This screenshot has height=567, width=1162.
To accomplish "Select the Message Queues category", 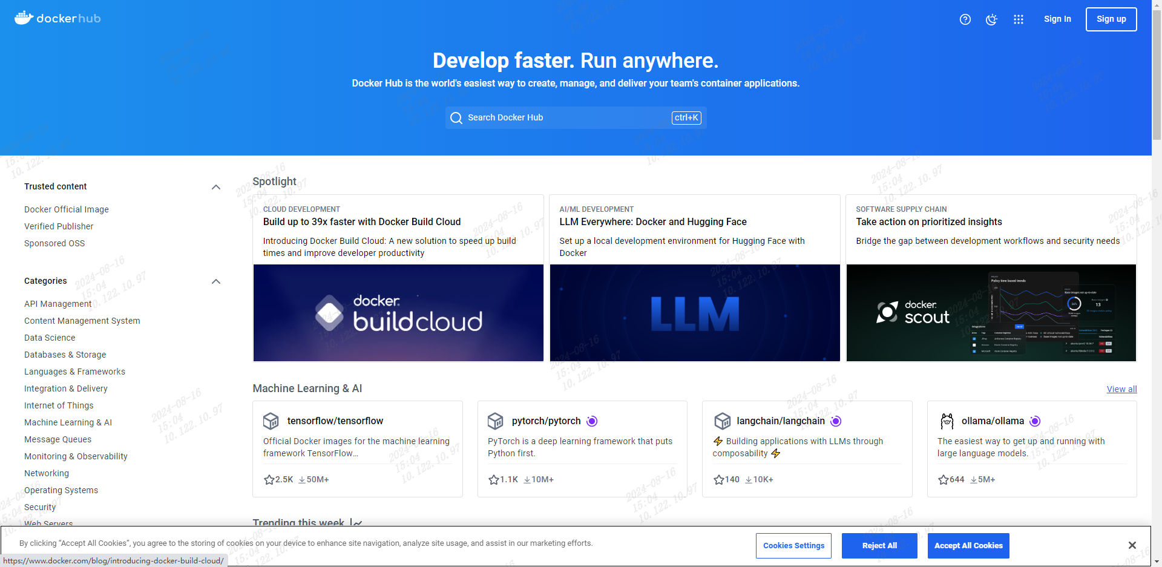I will click(58, 439).
